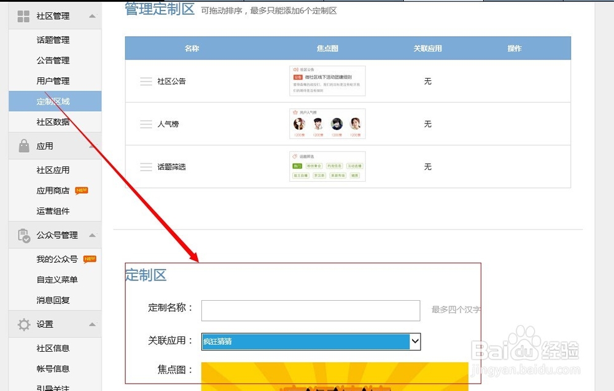Viewport: 614px width, 391px height.
Task: Click the drag handle beside 话题筛选
Action: pyautogui.click(x=146, y=167)
